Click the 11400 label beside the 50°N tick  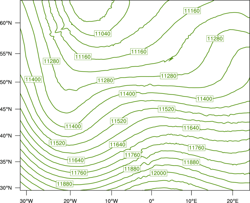coord(33,79)
